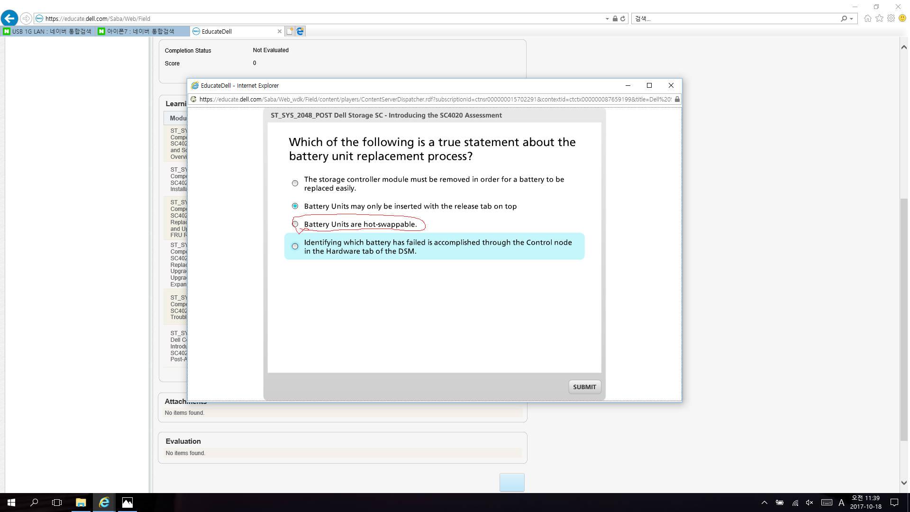Select 'Battery Units are hot-swappable' radio button
Viewport: 910px width, 512px height.
point(295,224)
